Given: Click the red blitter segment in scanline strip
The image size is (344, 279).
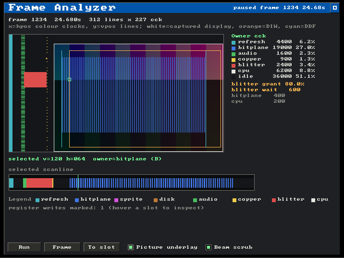Looking at the screenshot, I should (39, 183).
